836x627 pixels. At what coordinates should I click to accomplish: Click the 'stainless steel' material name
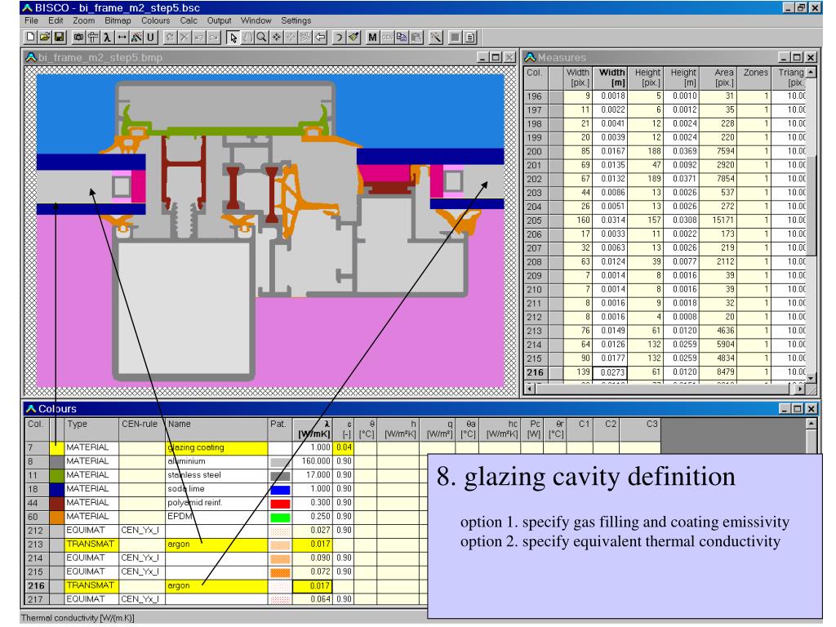pyautogui.click(x=194, y=475)
